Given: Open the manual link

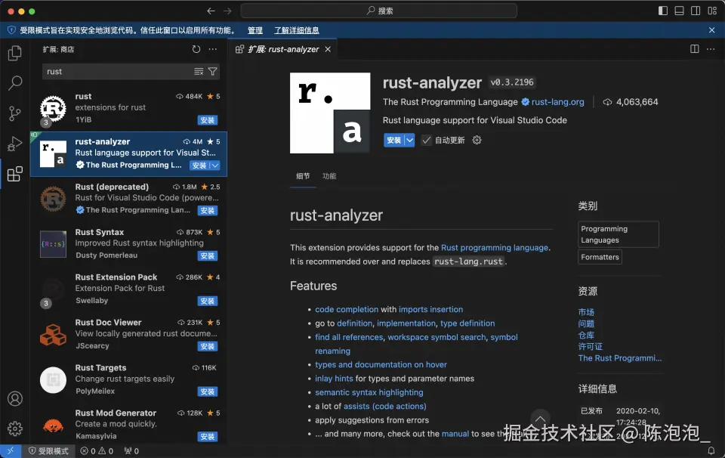Looking at the screenshot, I should coord(455,434).
